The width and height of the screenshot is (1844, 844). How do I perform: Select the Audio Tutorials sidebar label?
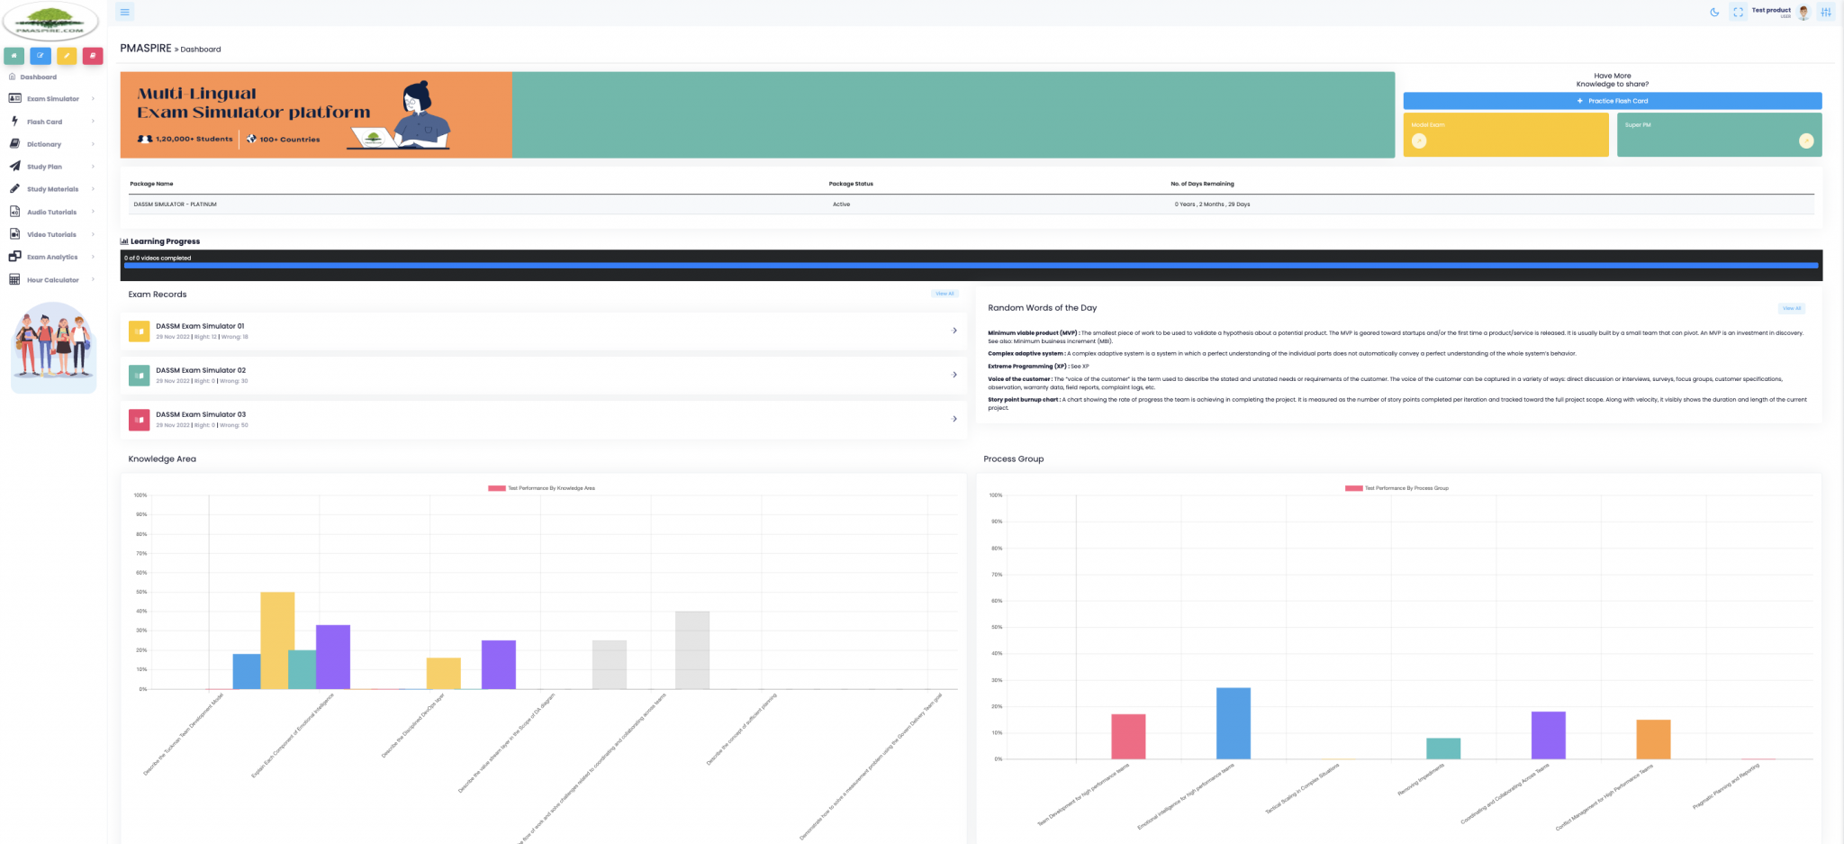51,212
